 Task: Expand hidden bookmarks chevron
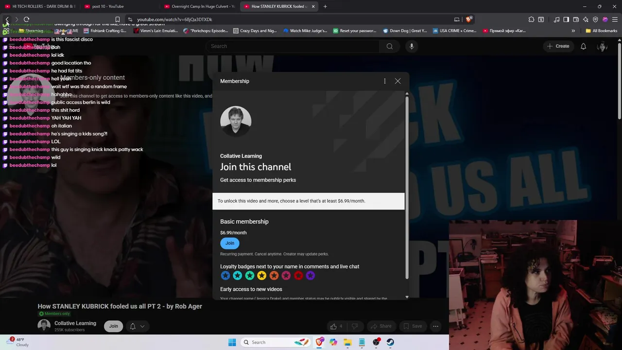pyautogui.click(x=573, y=31)
